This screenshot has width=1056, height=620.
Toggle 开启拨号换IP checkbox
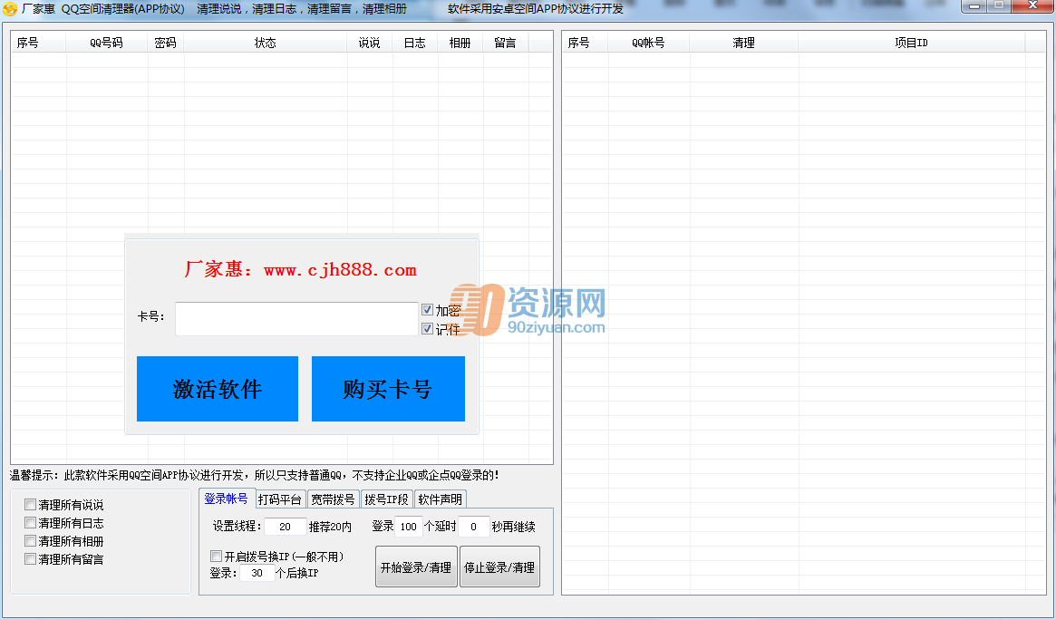(x=216, y=556)
